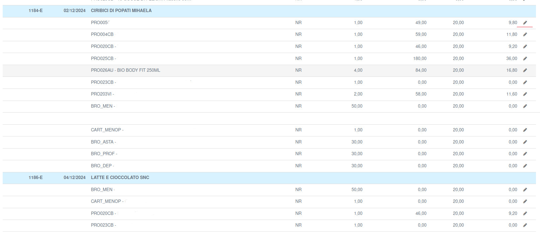Click the customer name CIRIBICI DI POPATI MIHAELA
This screenshot has width=540, height=232.
[x=121, y=11]
